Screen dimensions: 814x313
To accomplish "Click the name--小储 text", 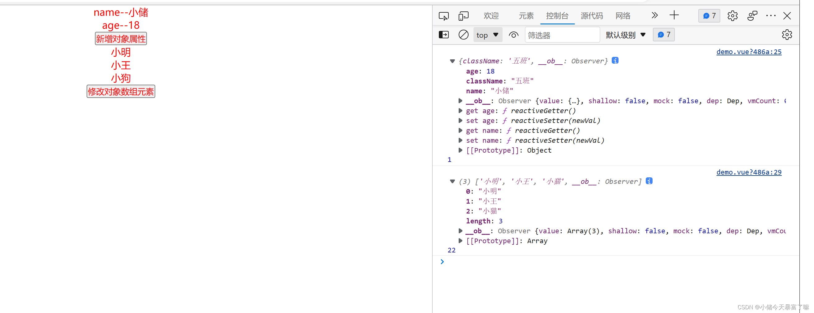I will point(121,12).
